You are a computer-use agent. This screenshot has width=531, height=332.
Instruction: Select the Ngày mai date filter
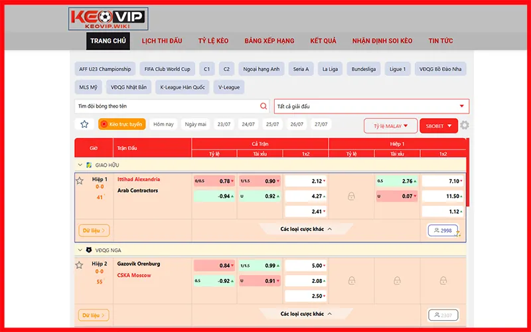pos(196,124)
